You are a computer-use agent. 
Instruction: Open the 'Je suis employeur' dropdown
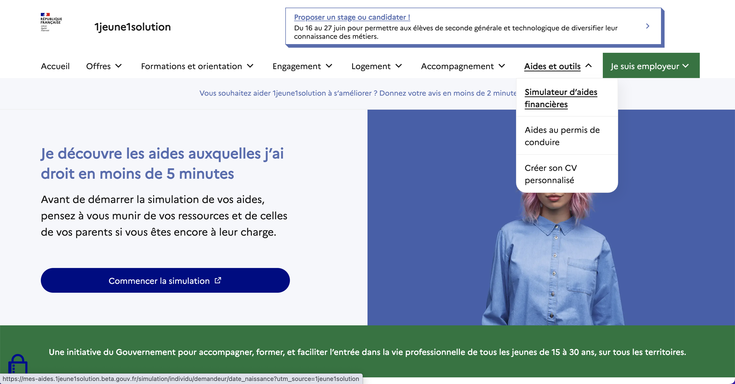click(650, 66)
